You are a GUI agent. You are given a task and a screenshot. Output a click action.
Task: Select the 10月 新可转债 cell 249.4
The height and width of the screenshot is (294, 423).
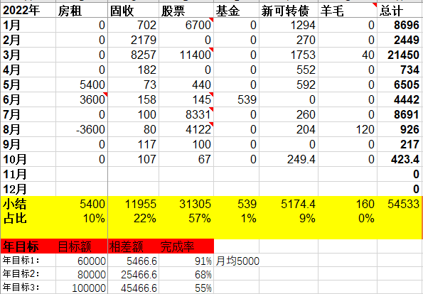(x=289, y=159)
